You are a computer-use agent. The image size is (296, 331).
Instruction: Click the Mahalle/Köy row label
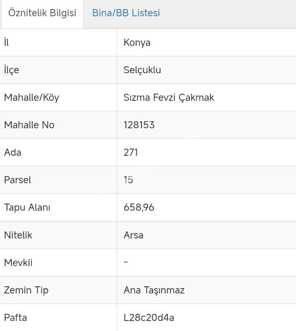31,98
